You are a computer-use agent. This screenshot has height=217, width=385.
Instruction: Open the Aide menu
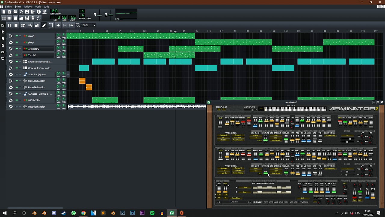pyautogui.click(x=47, y=7)
